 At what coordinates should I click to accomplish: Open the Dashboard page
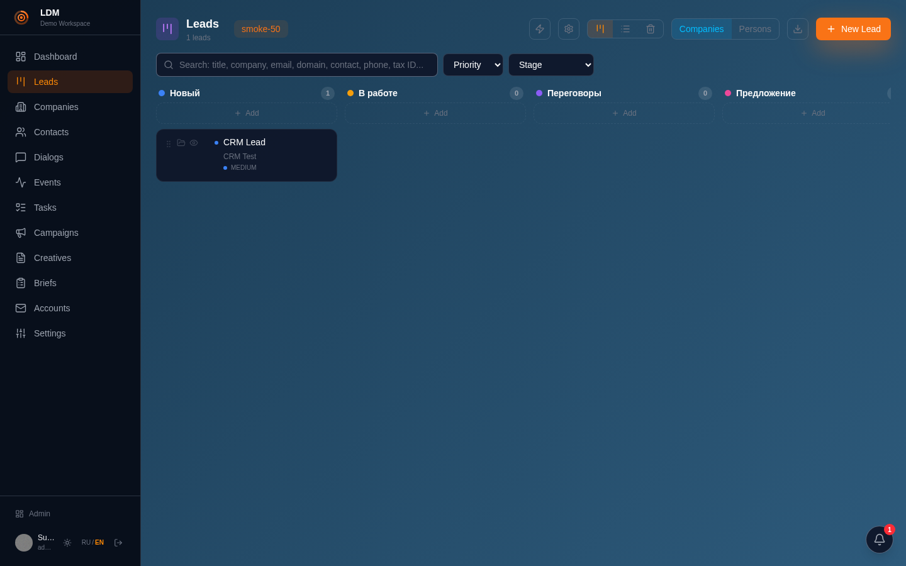pyautogui.click(x=70, y=57)
